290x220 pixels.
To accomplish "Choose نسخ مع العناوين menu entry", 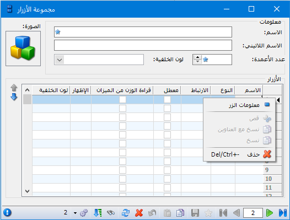I will 239,130.
